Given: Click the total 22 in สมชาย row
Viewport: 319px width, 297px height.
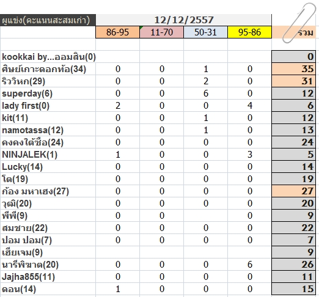Looking at the screenshot, I should 294,228.
